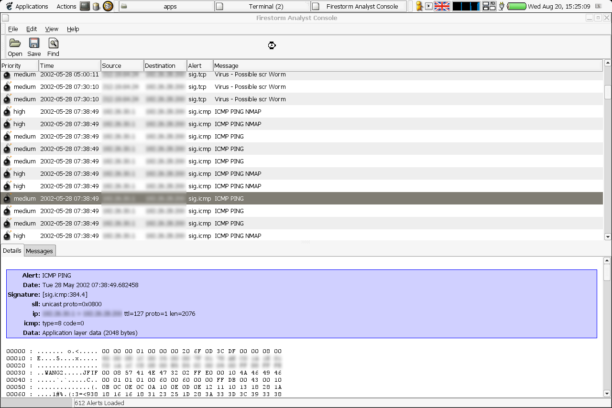Open the Actions panel menu
The width and height of the screenshot is (612, 408).
[x=66, y=6]
